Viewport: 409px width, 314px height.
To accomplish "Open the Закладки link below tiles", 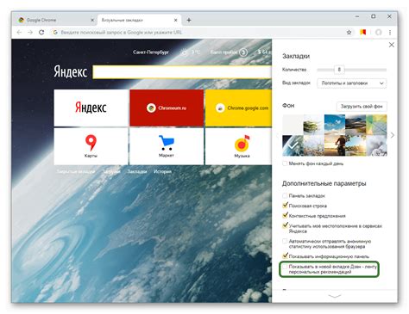I will point(137,171).
